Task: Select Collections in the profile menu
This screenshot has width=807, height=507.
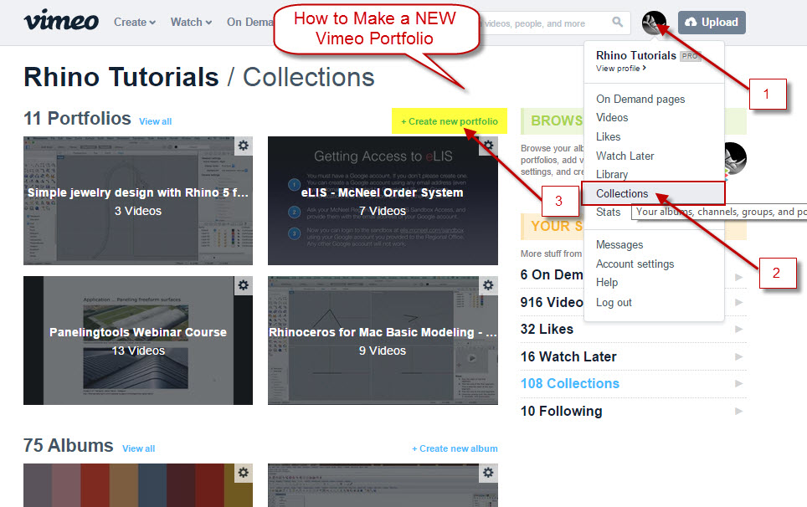Action: click(653, 193)
